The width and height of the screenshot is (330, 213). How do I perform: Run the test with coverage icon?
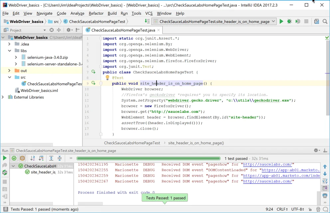coord(297,21)
